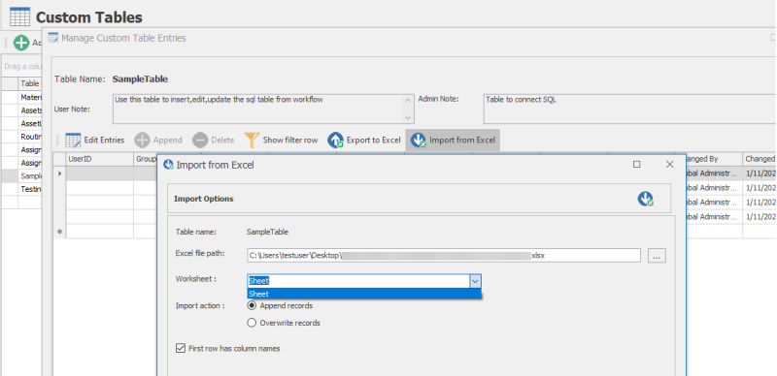Select the Testin row in Custom Tables list
The width and height of the screenshot is (777, 376).
click(30, 189)
